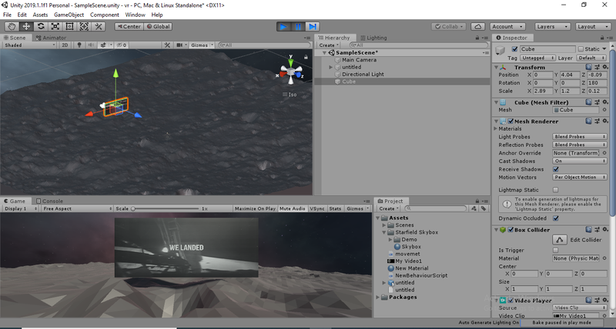
Task: Click the Edit Collider button
Action: 580,240
